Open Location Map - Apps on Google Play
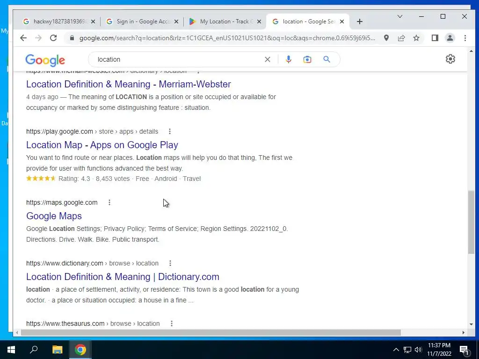This screenshot has height=359, width=479. (102, 145)
